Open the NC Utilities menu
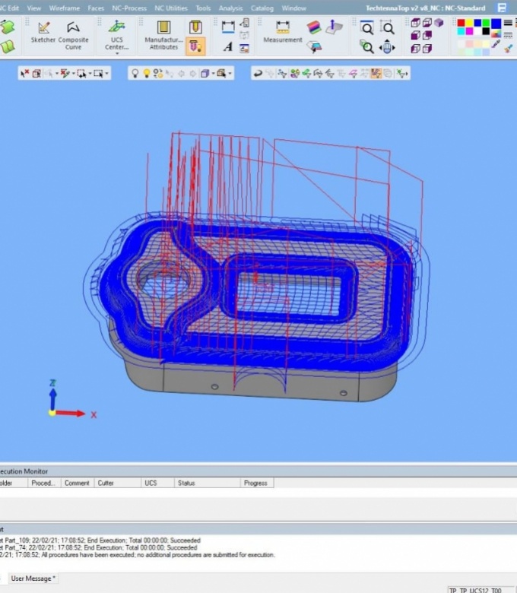The width and height of the screenshot is (517, 593). tap(170, 8)
